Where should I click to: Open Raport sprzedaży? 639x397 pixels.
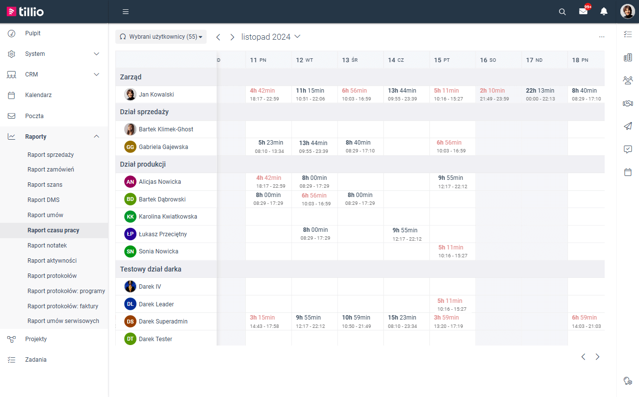[x=51, y=155]
